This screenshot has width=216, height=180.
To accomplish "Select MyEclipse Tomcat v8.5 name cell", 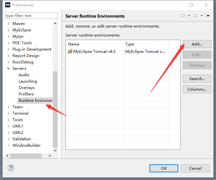I will [94, 52].
